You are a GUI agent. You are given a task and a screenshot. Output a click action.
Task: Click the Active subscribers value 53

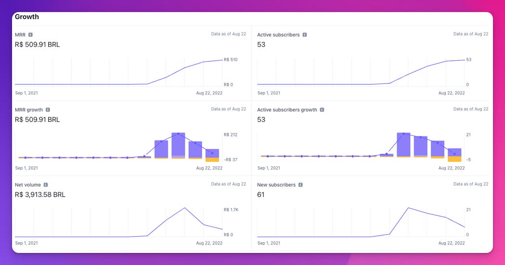261,44
